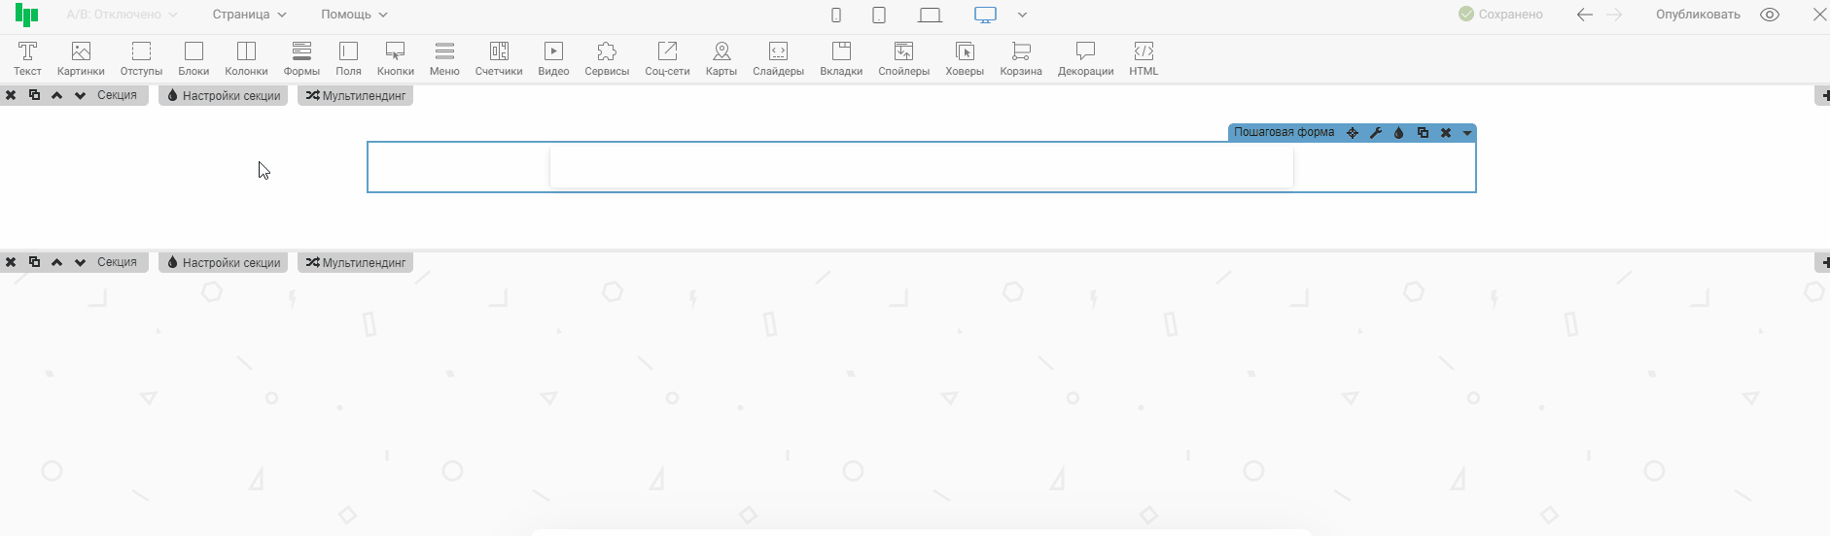Viewport: 1830px width, 536px height.
Task: Choose the Кнопки buttons tool
Action: coord(395,58)
